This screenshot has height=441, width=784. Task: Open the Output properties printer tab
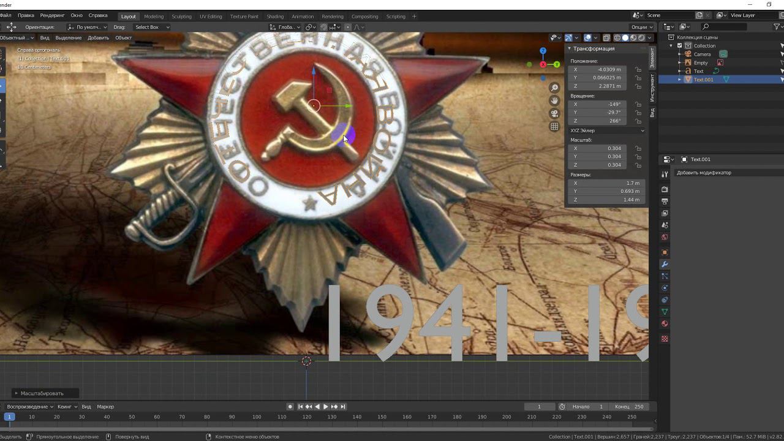coord(665,202)
